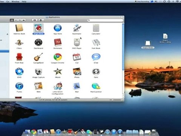The height and width of the screenshot is (136, 181).
Task: Open the iChat application icon
Action: pyautogui.click(x=96, y=57)
